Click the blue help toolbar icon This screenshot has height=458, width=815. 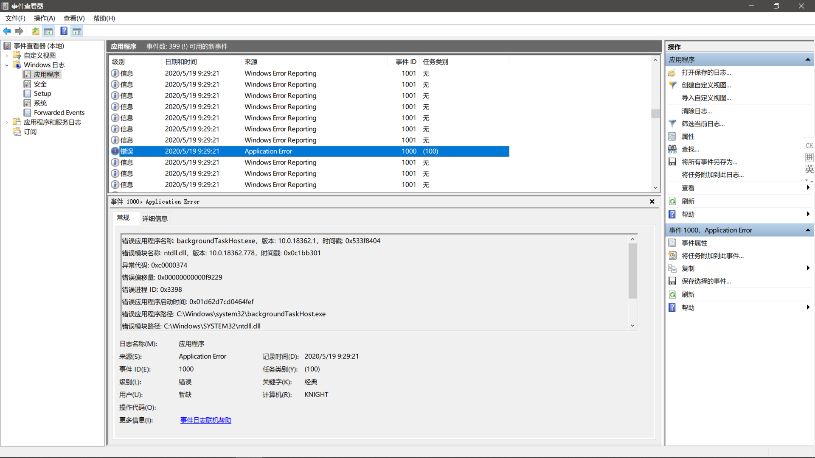pyautogui.click(x=64, y=31)
